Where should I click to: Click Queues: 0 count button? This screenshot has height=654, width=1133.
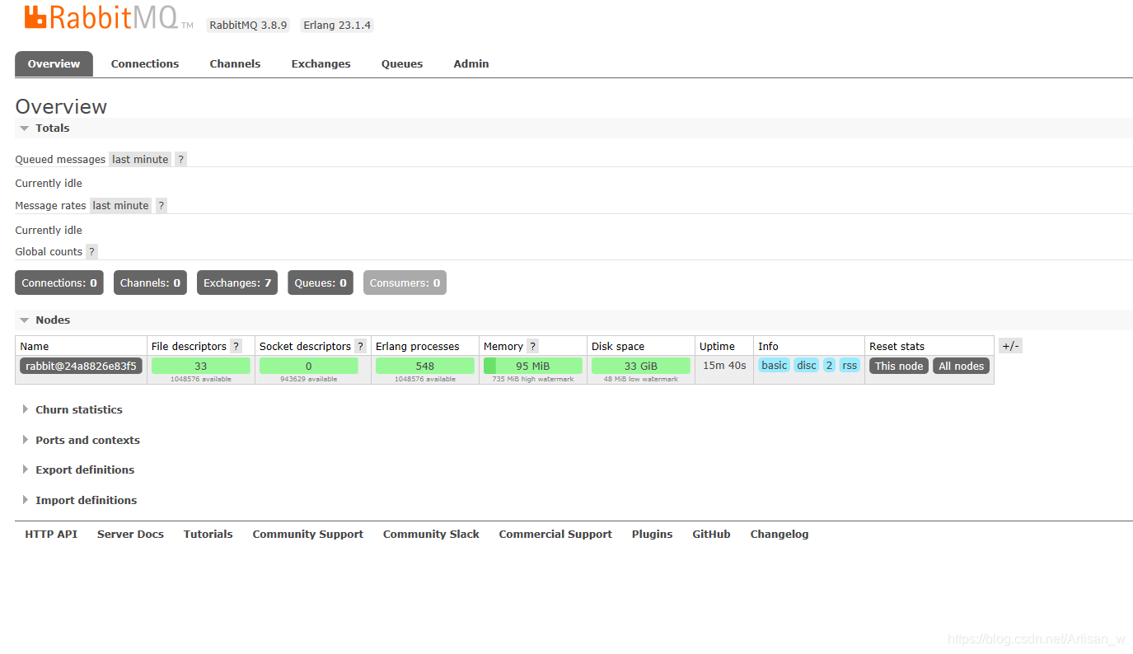pos(321,283)
